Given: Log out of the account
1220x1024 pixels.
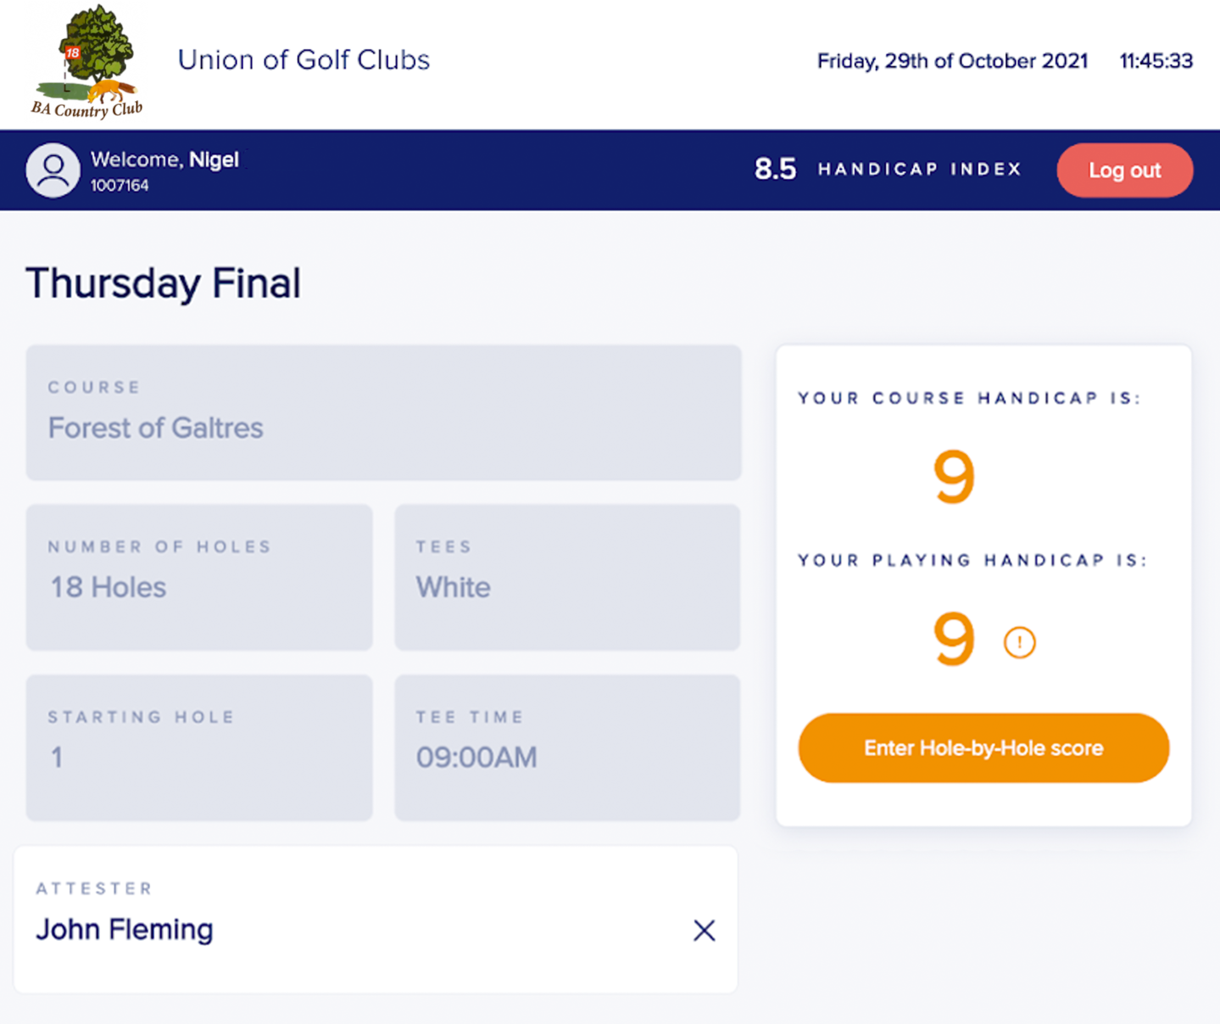Looking at the screenshot, I should [1125, 170].
